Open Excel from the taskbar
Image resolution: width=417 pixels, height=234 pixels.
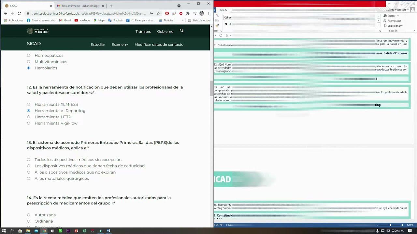click(84, 231)
